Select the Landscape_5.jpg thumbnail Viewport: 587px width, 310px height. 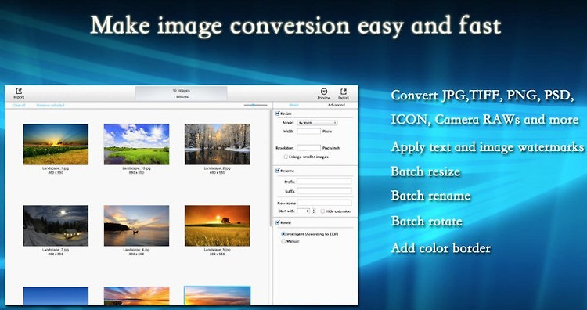coord(217,225)
